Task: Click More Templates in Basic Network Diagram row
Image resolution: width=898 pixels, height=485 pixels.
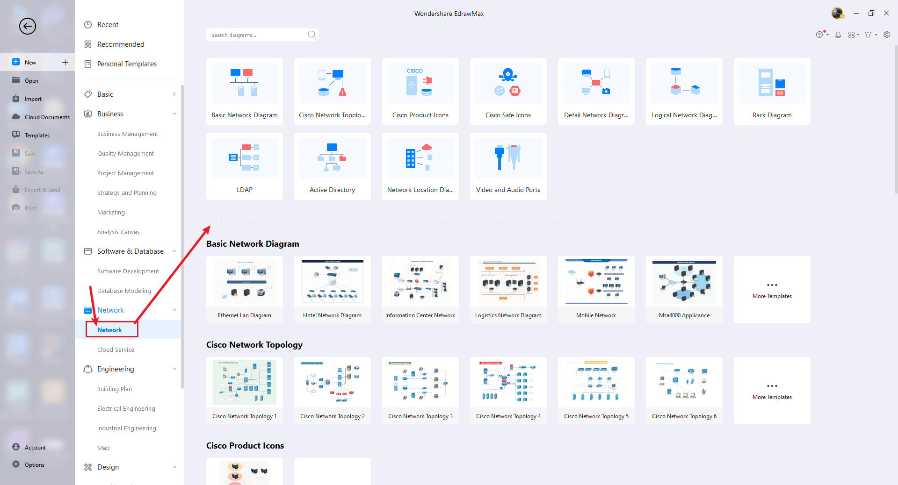Action: click(x=772, y=290)
